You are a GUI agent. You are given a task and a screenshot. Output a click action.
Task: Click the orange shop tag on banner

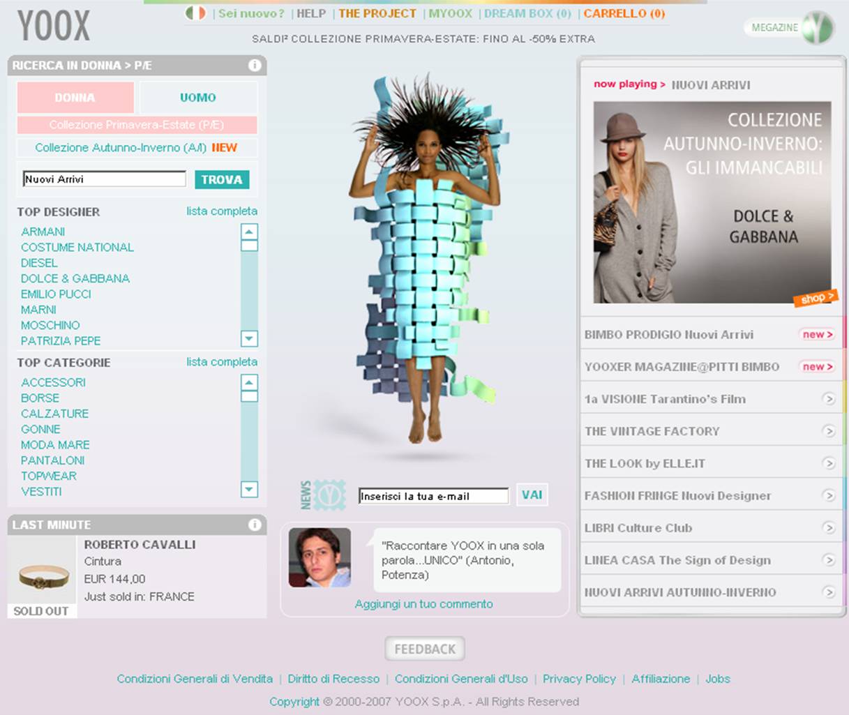pyautogui.click(x=816, y=298)
